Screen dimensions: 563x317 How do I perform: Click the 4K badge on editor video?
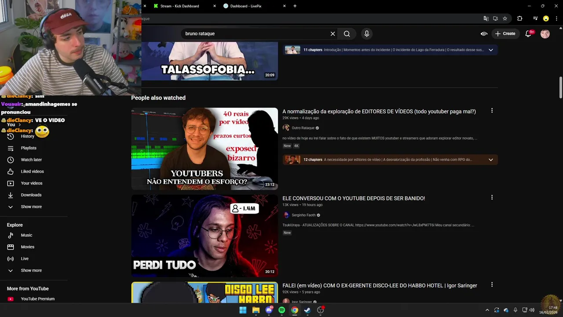(x=296, y=146)
